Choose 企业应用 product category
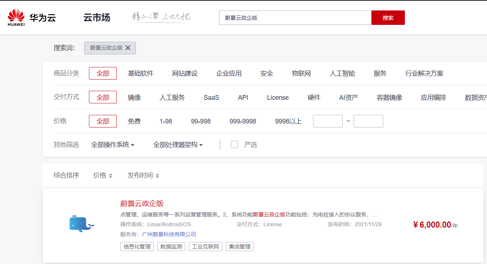Image resolution: width=487 pixels, height=264 pixels. coord(229,73)
